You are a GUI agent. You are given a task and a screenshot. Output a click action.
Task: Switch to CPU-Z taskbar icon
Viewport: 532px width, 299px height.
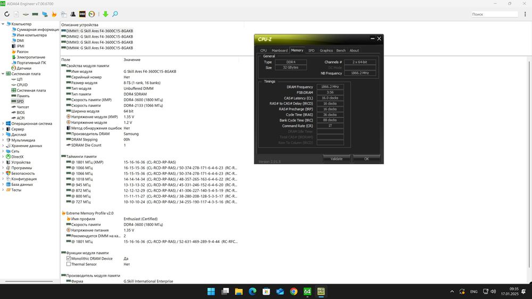click(x=321, y=292)
